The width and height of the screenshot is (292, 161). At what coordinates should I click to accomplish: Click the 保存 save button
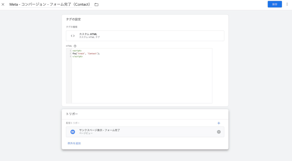coord(275,4)
